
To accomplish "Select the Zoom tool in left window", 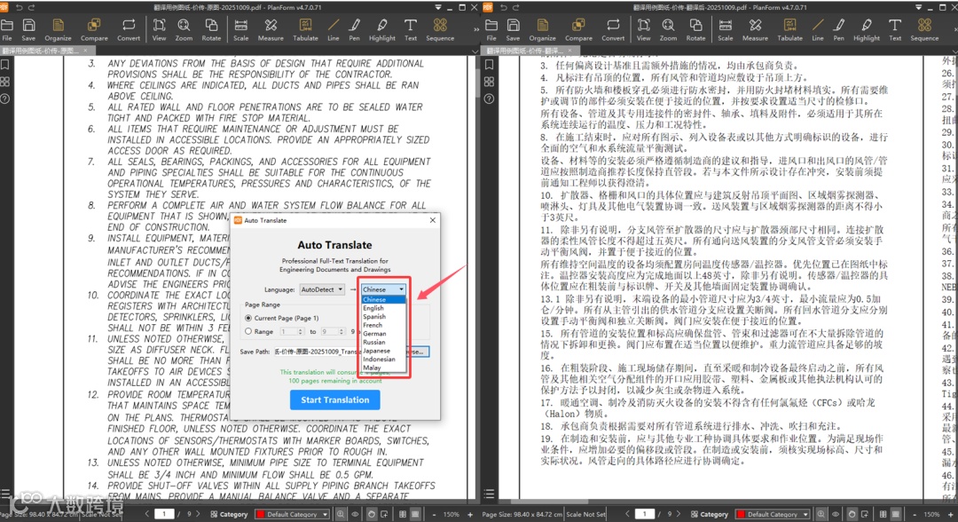I will (184, 29).
